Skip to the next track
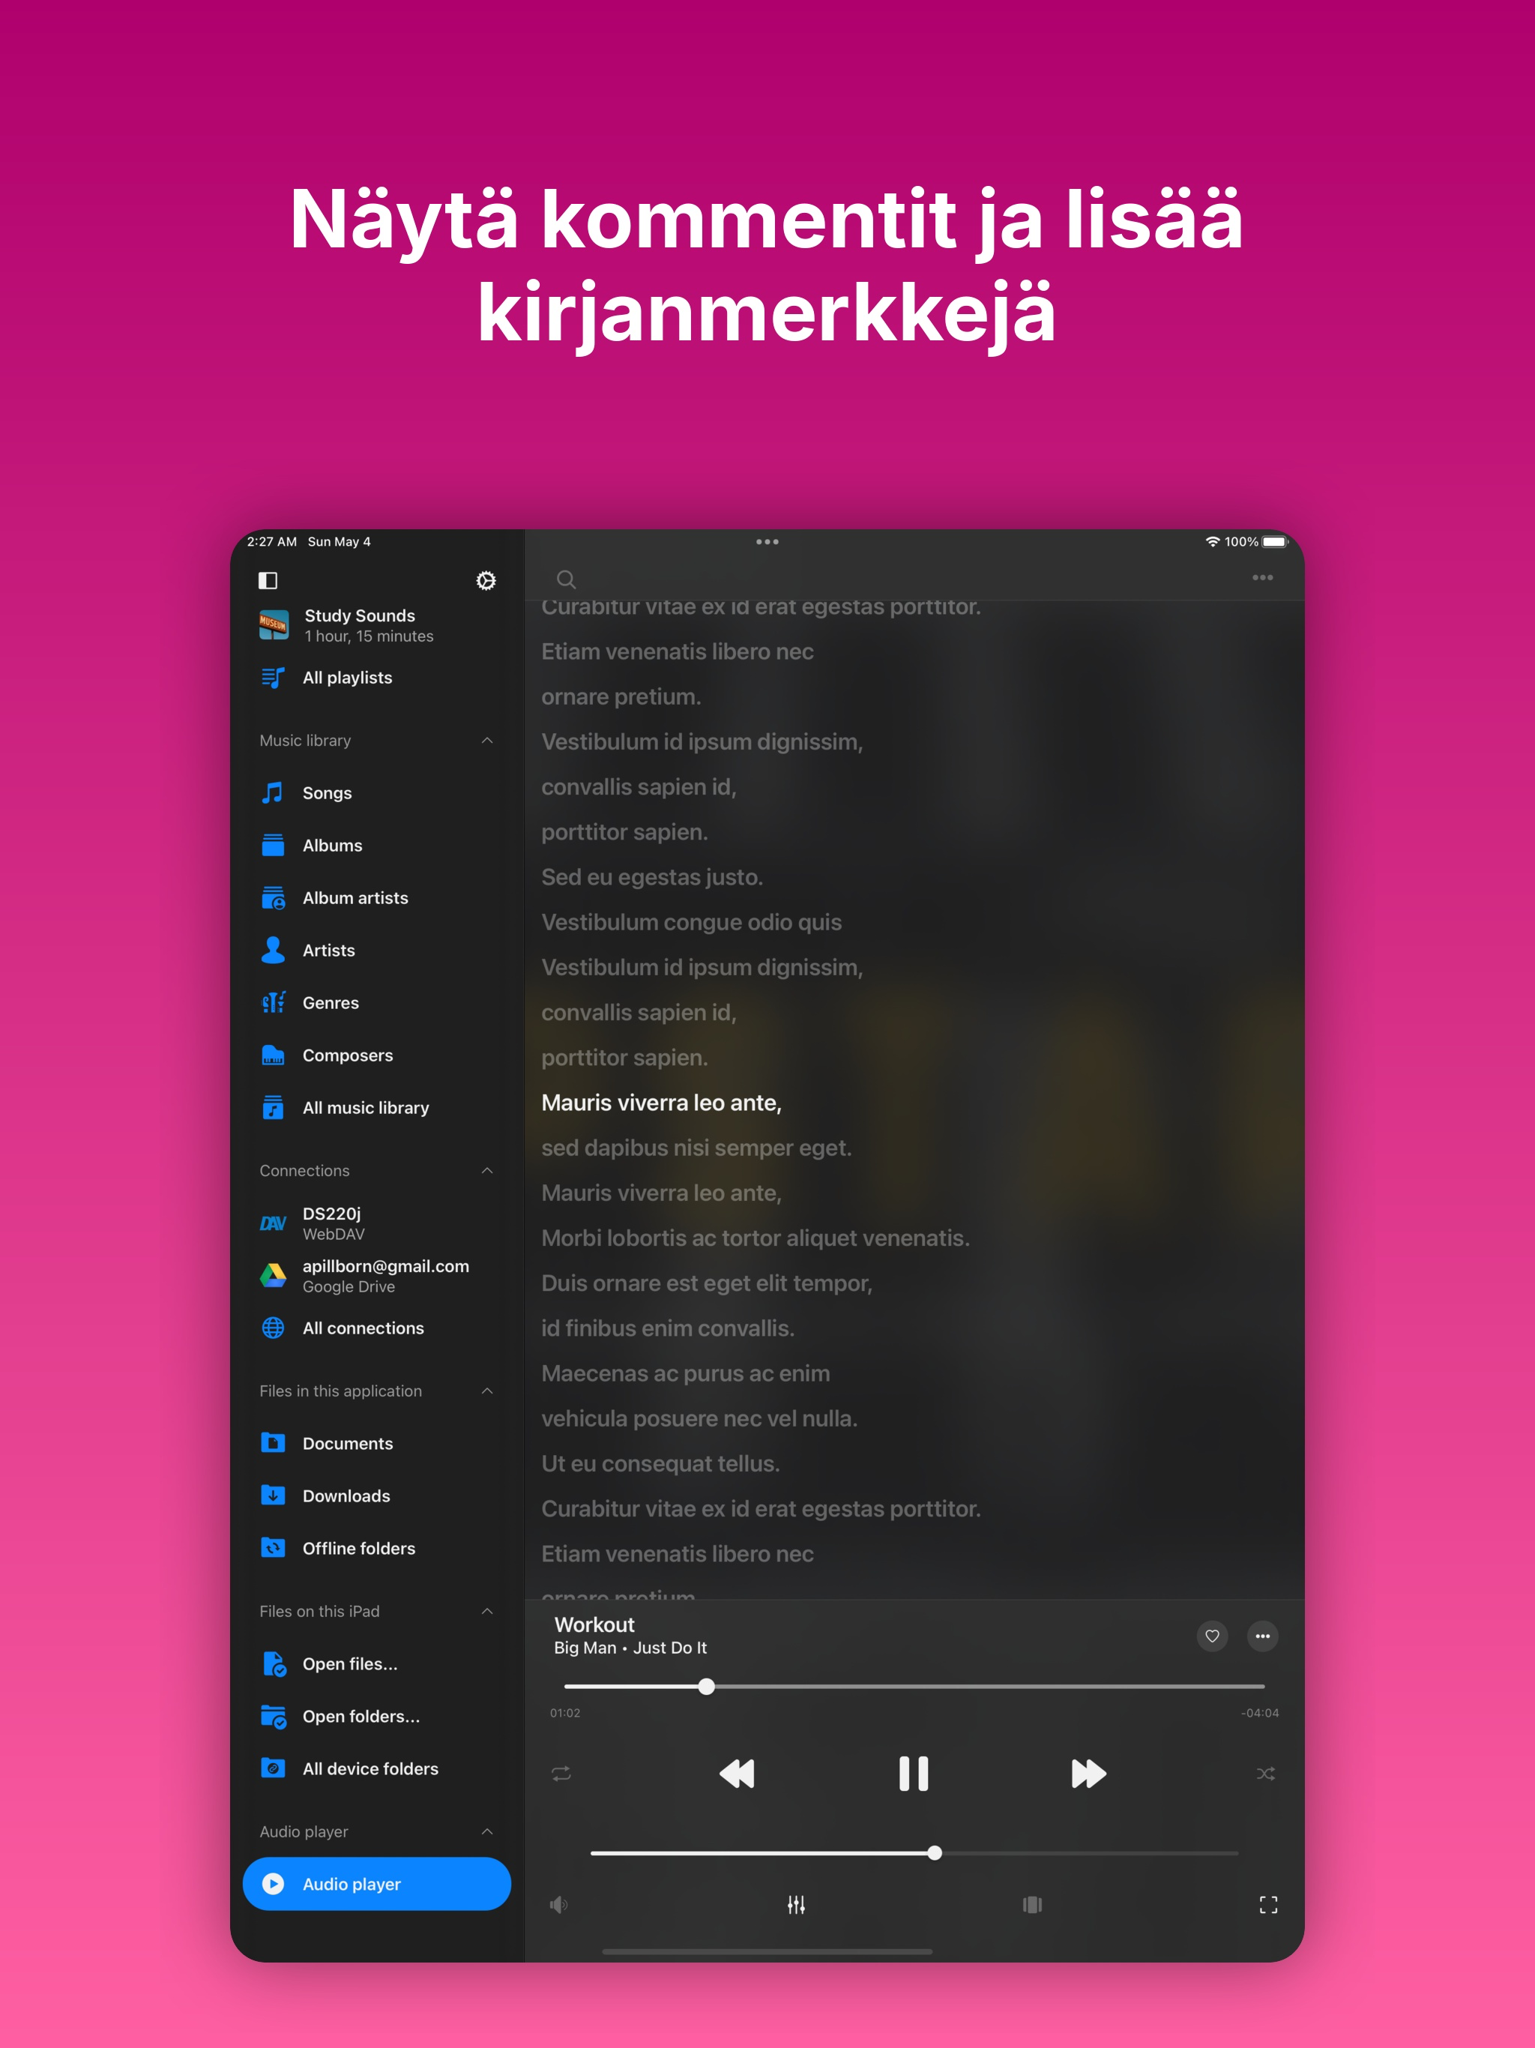The width and height of the screenshot is (1535, 2048). [1088, 1773]
